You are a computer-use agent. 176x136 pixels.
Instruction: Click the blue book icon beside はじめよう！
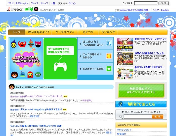pos(109,43)
